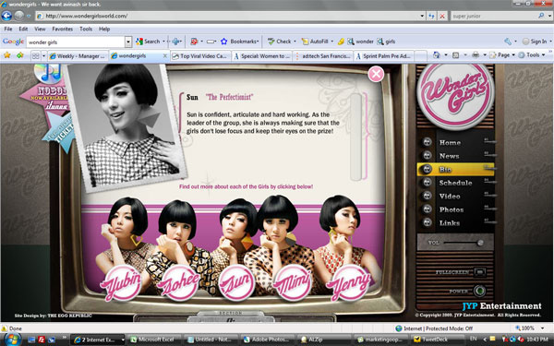Select the Yenny name badge
This screenshot has width=554, height=346.
(x=349, y=283)
